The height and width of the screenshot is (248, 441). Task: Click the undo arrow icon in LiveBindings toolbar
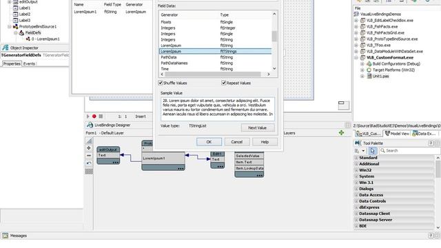[x=89, y=163]
